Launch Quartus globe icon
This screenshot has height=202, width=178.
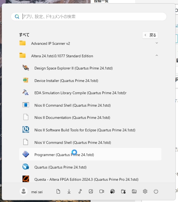click(x=26, y=167)
